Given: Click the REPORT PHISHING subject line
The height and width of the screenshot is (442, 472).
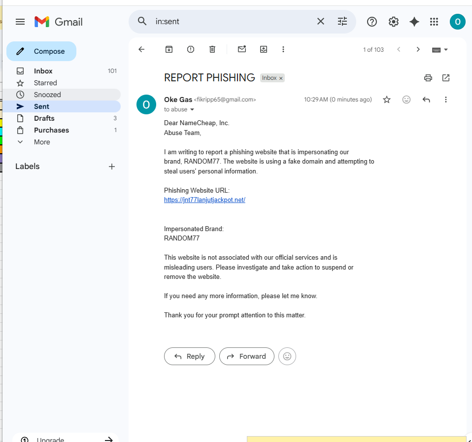Looking at the screenshot, I should (x=209, y=78).
